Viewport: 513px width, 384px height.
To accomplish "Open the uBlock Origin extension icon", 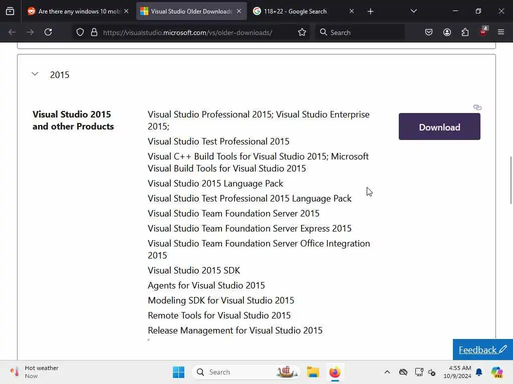I will [x=483, y=31].
